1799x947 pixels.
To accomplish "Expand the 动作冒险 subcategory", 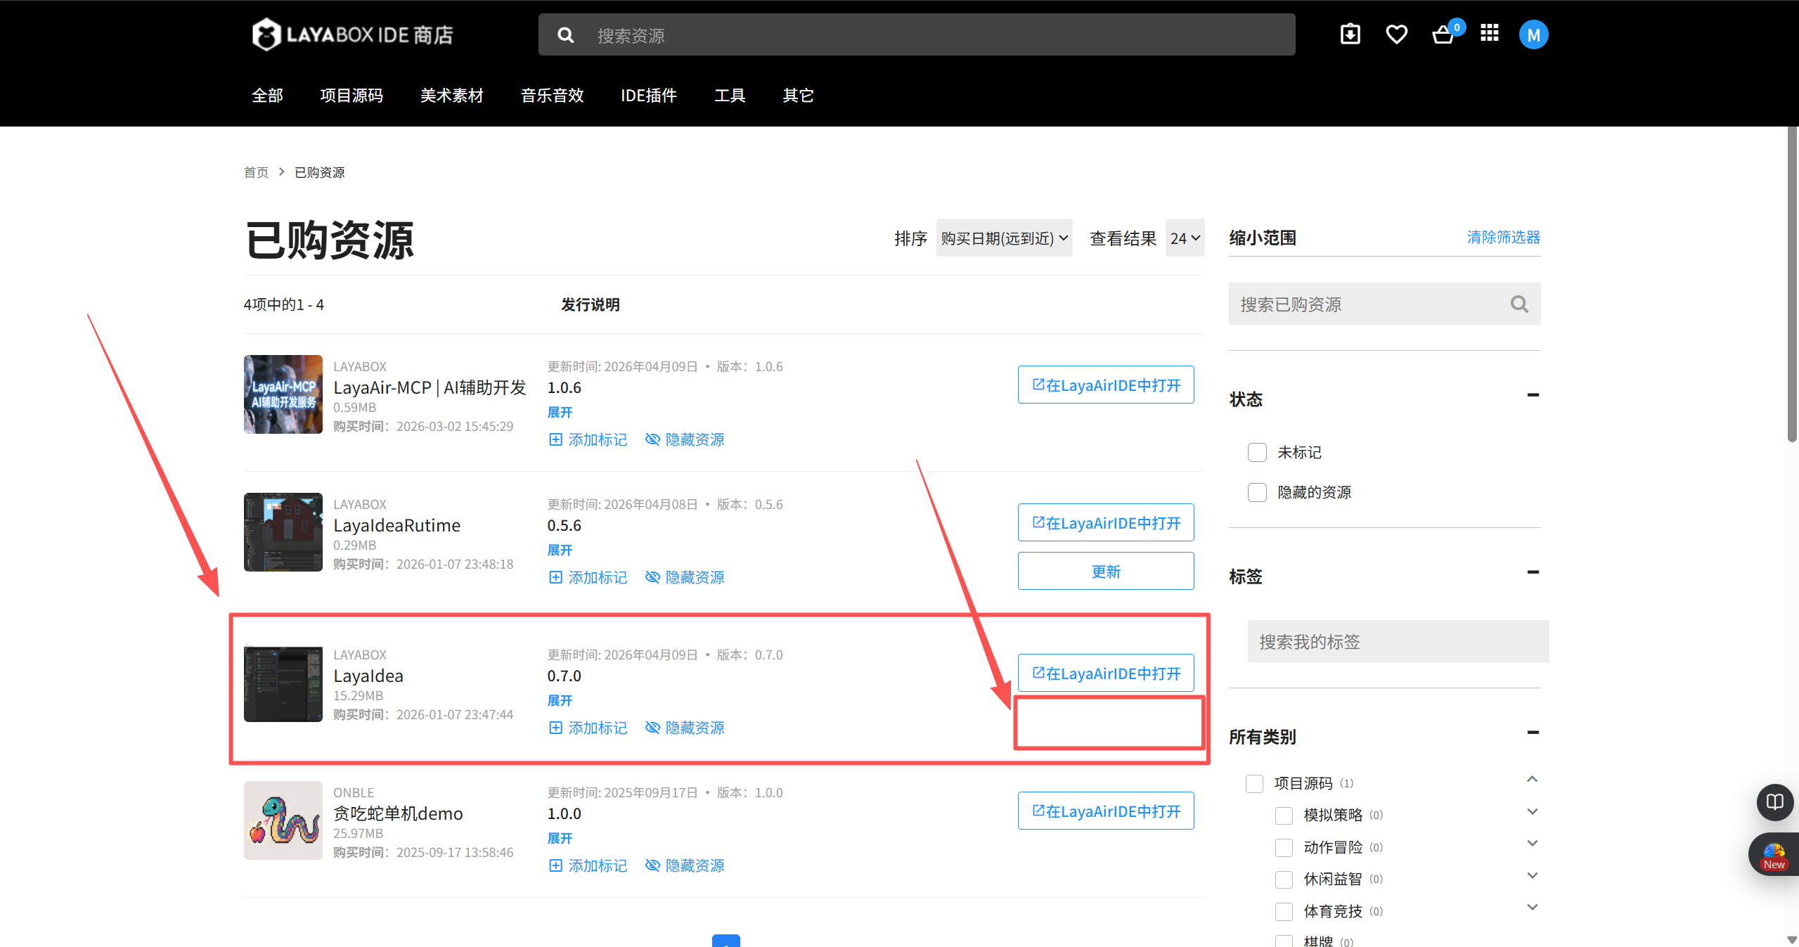I will [x=1533, y=843].
